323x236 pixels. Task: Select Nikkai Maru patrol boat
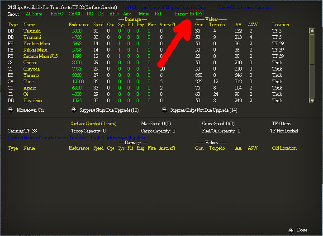(x=35, y=50)
